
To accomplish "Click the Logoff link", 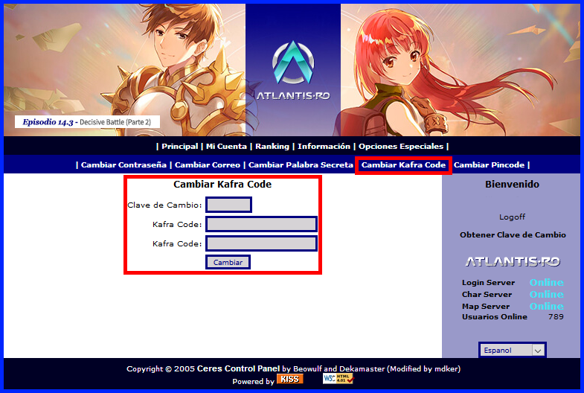I will point(512,217).
